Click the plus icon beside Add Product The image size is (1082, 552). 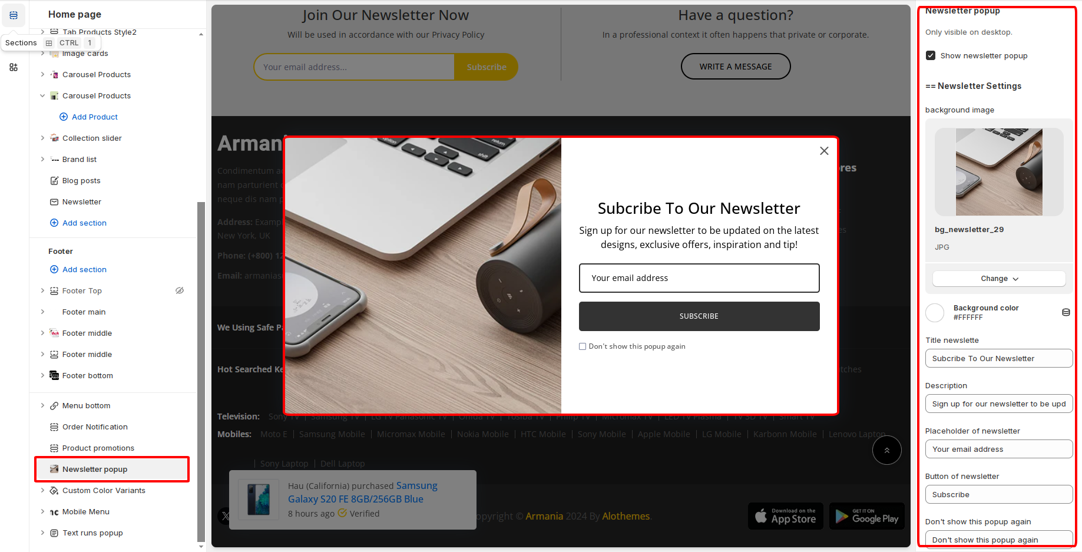coord(64,117)
